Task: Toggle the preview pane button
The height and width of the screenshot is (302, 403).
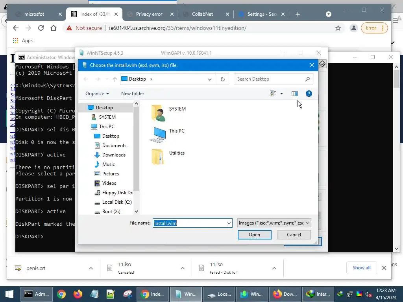Action: pyautogui.click(x=294, y=94)
